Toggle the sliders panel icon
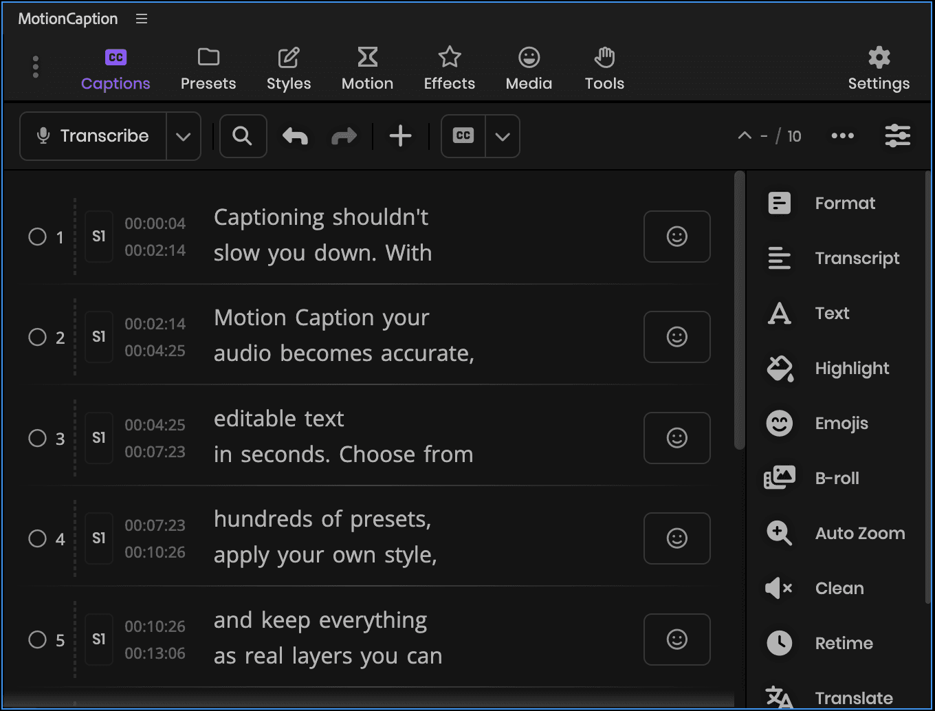935x711 pixels. (x=898, y=136)
